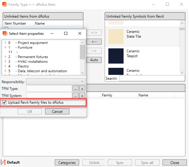Open the Categories button
The height and width of the screenshot is (167, 189).
(67, 163)
